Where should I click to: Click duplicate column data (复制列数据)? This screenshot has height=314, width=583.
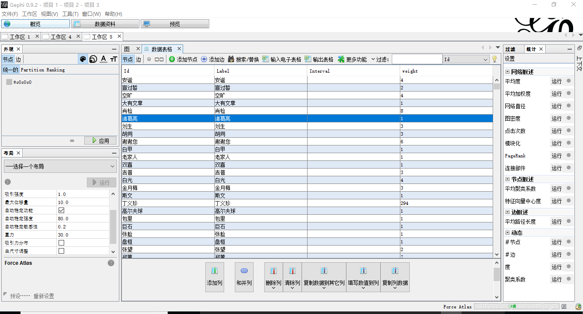pyautogui.click(x=395, y=277)
